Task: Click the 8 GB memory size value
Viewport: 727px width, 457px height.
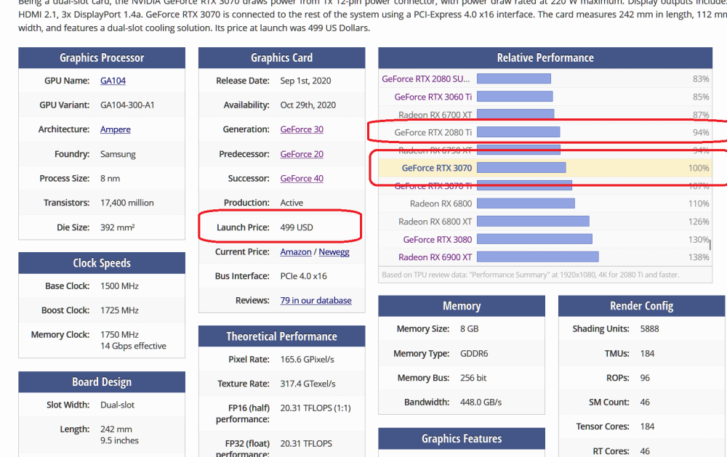Action: click(469, 328)
